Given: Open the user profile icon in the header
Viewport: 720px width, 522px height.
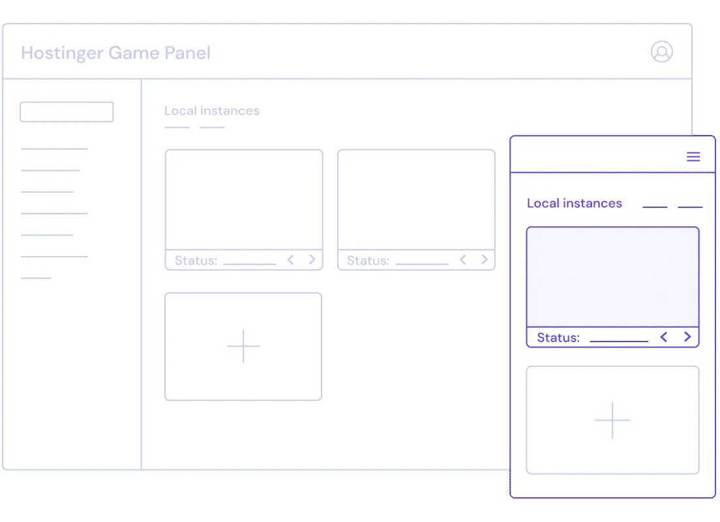Looking at the screenshot, I should tap(662, 52).
